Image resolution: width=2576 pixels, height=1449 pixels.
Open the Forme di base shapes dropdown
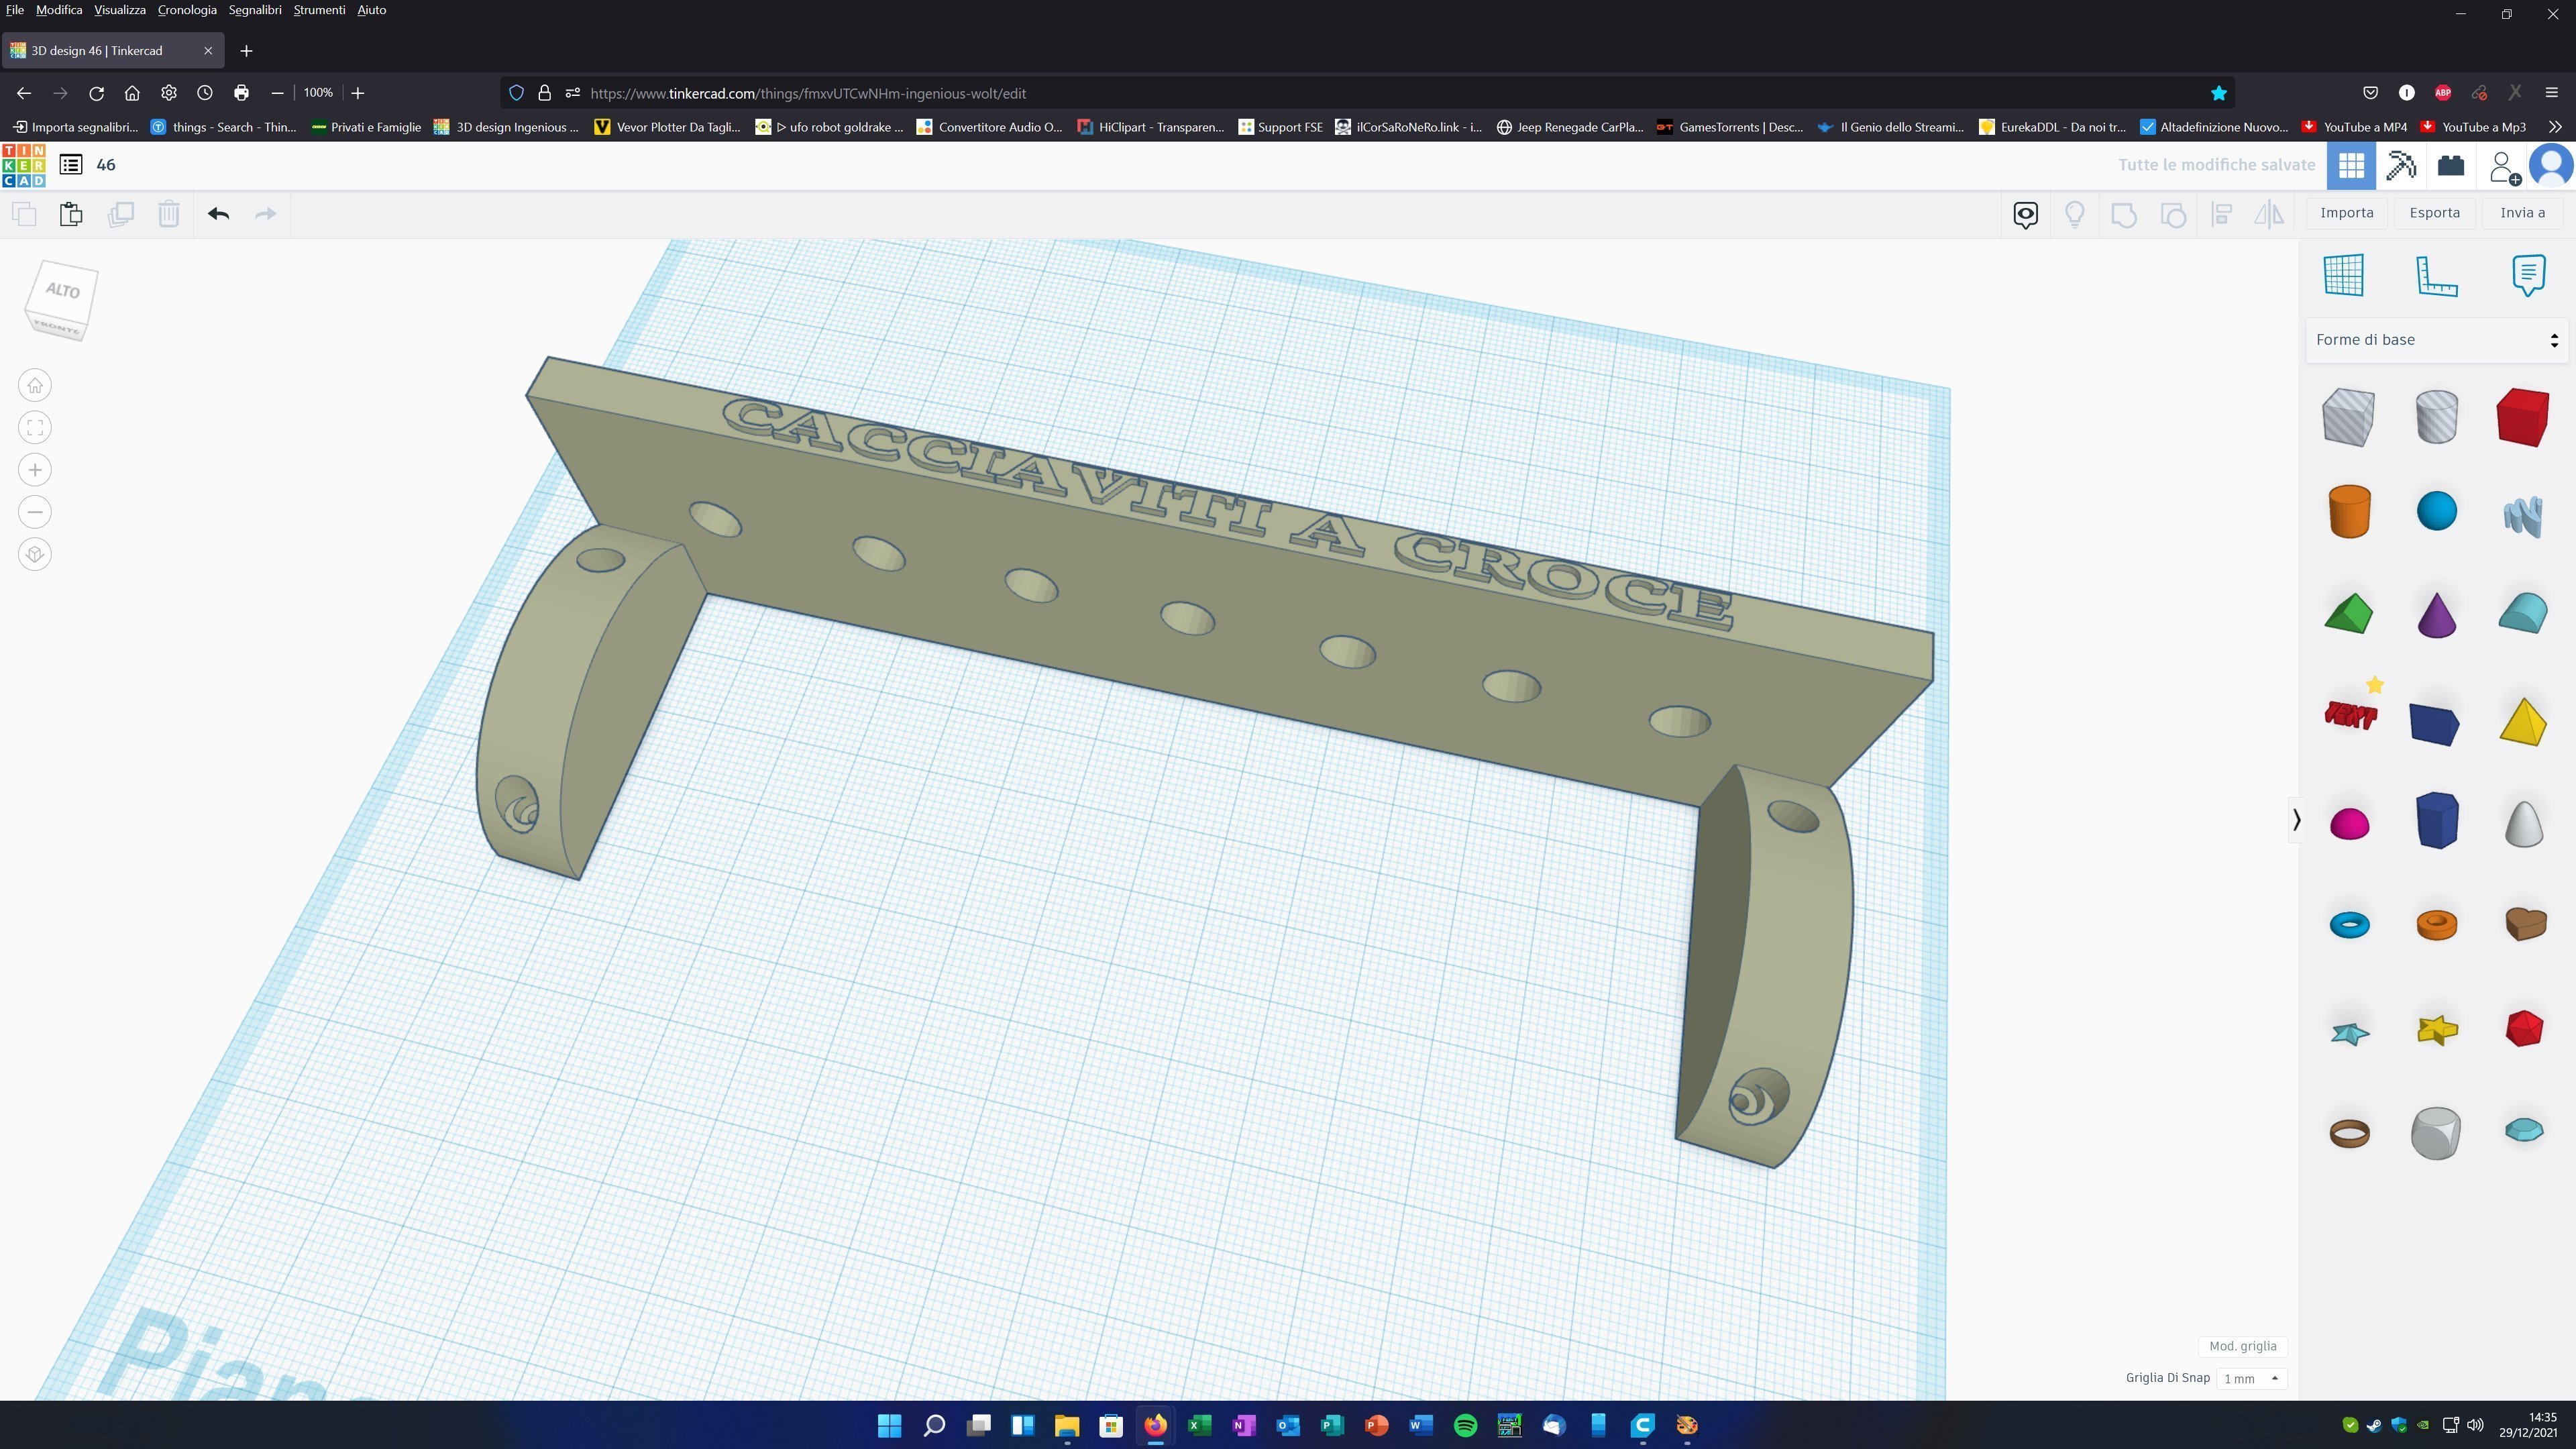(x=2436, y=340)
